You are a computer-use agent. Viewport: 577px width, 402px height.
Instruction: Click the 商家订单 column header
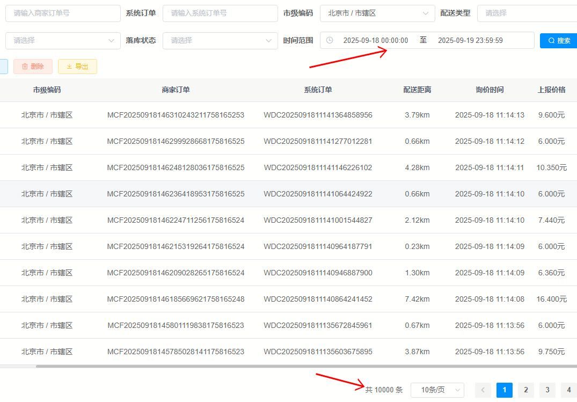(176, 90)
